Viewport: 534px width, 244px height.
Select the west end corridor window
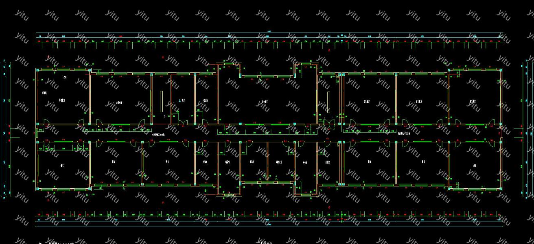(37, 133)
